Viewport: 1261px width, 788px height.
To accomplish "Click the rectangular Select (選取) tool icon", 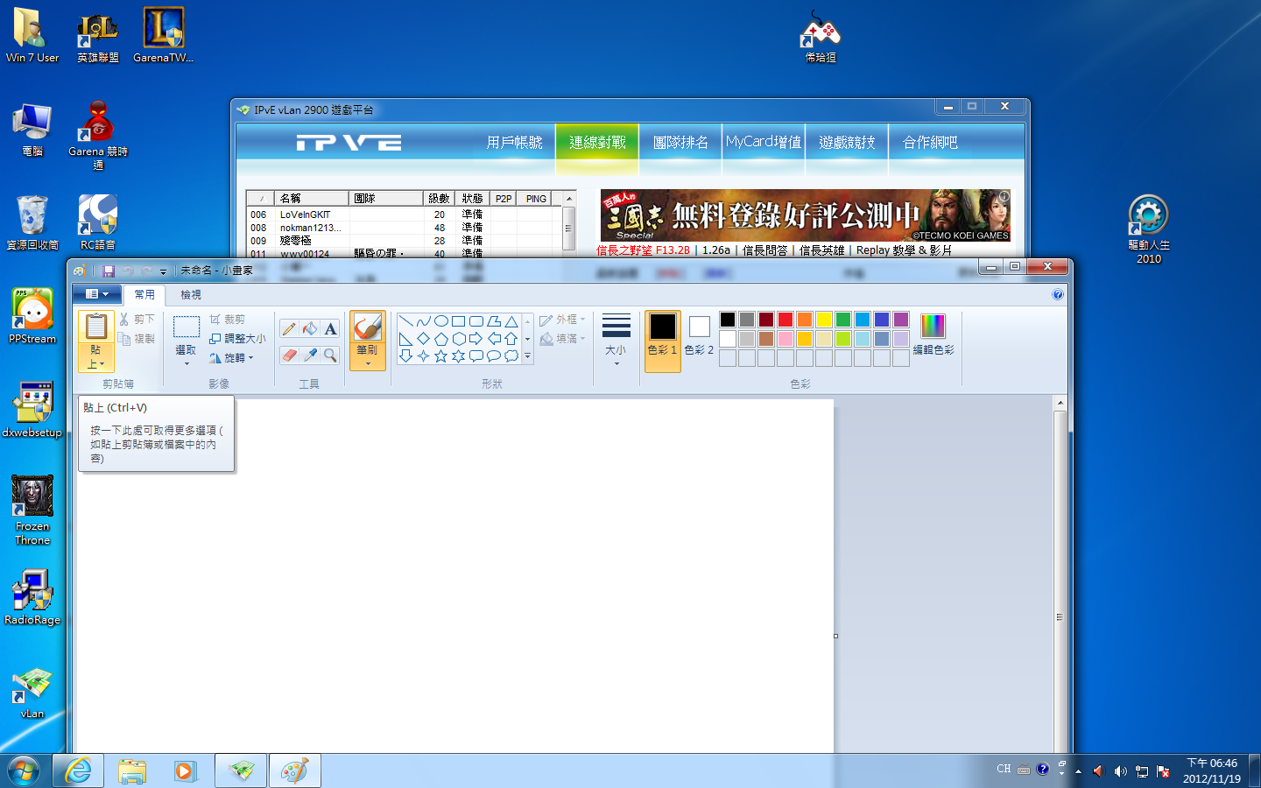I will (187, 327).
